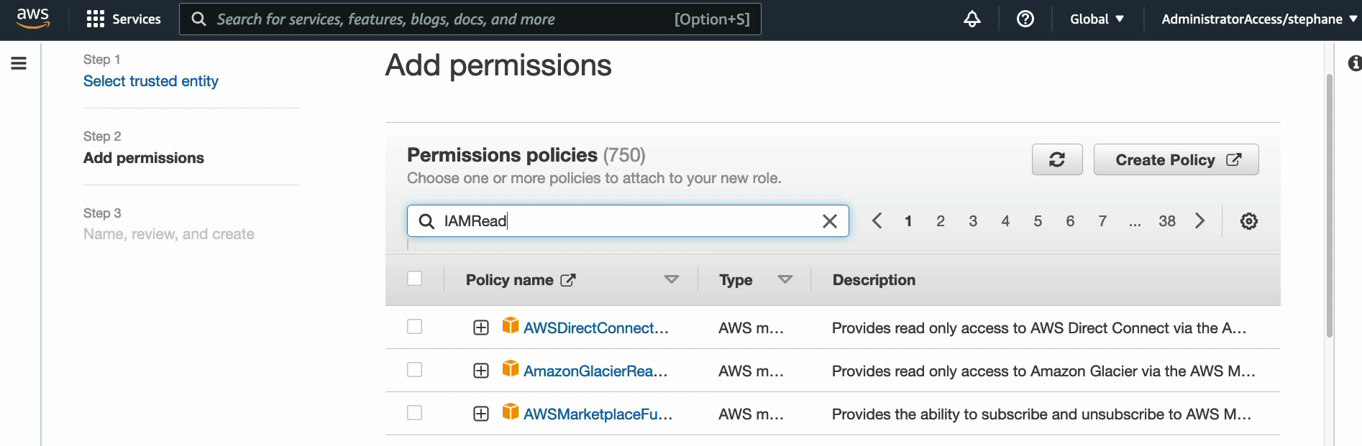Open AdministratorAccess/stephane account menu
Viewport: 1362px width, 446px height.
[x=1259, y=19]
